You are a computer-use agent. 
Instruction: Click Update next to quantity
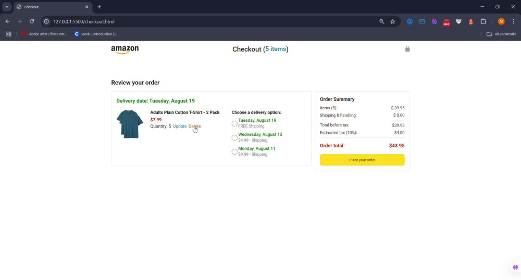click(179, 126)
